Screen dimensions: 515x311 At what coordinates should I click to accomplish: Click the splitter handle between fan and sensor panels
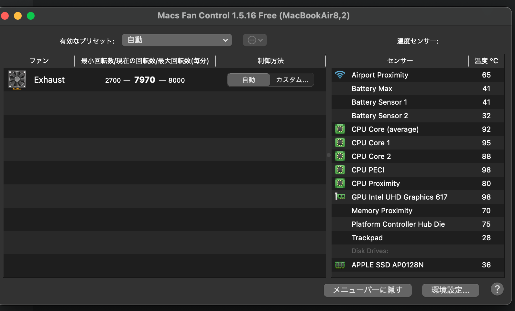(x=328, y=155)
